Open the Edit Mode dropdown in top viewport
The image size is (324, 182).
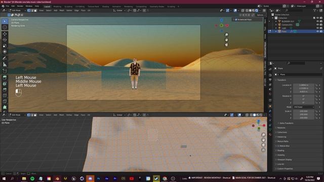point(17,10)
